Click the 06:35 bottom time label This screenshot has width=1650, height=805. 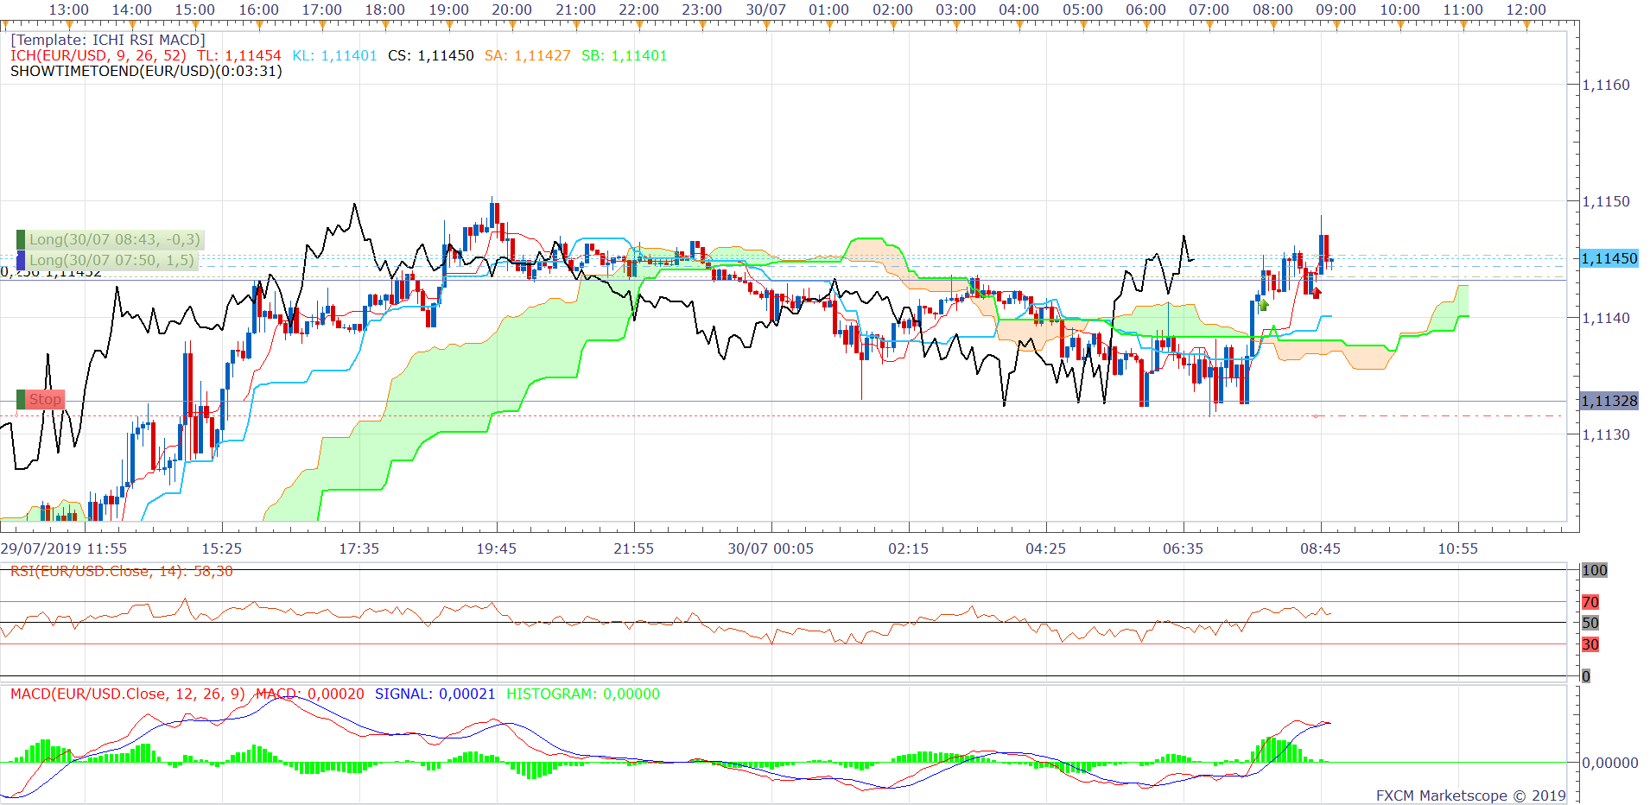point(1184,548)
